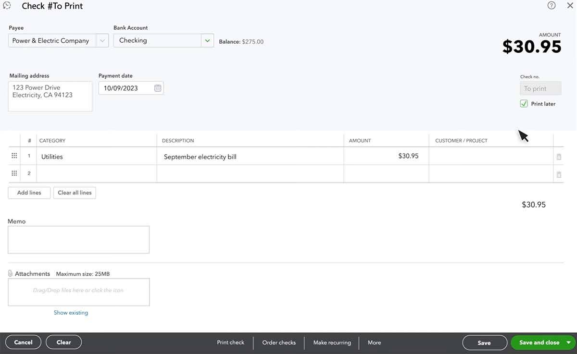
Task: Click the Attachments drag-and-drop area
Action: click(x=78, y=292)
